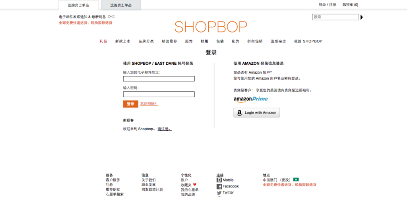The height and width of the screenshot is (197, 407).
Task: Open the 造型杂志 menu
Action: [x=278, y=41]
